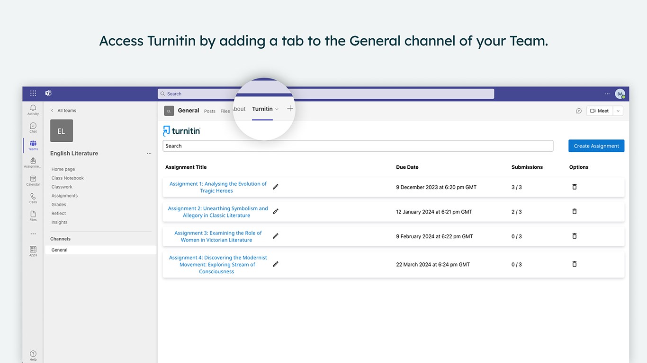
Task: Open Chat in the sidebar
Action: (33, 127)
